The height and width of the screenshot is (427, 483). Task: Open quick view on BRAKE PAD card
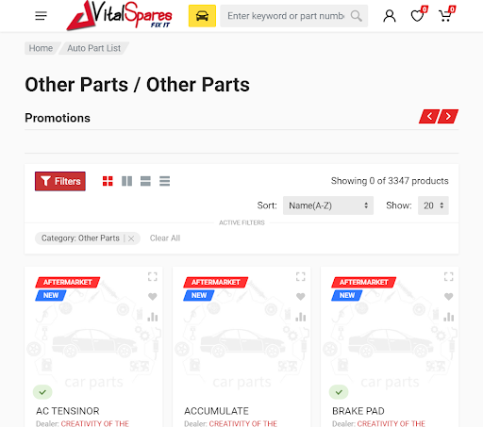(449, 276)
